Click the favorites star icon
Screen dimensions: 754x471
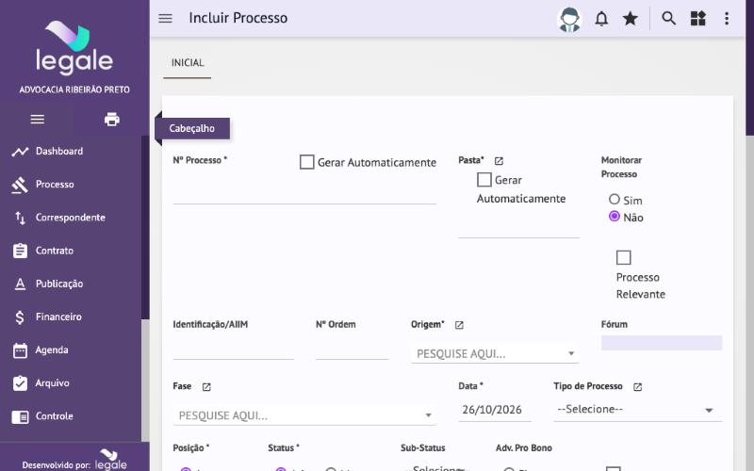630,19
